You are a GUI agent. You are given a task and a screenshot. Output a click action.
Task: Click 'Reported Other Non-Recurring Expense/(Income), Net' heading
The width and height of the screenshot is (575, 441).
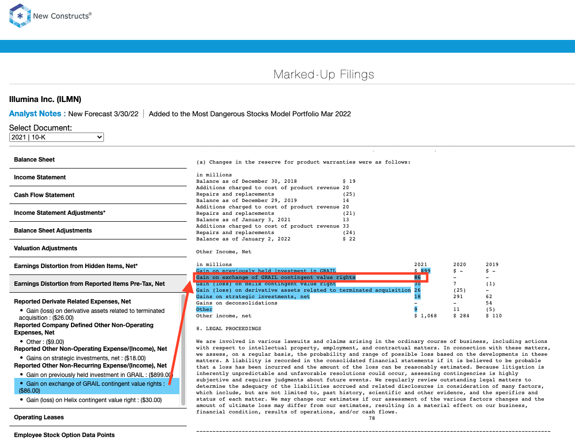coord(90,366)
